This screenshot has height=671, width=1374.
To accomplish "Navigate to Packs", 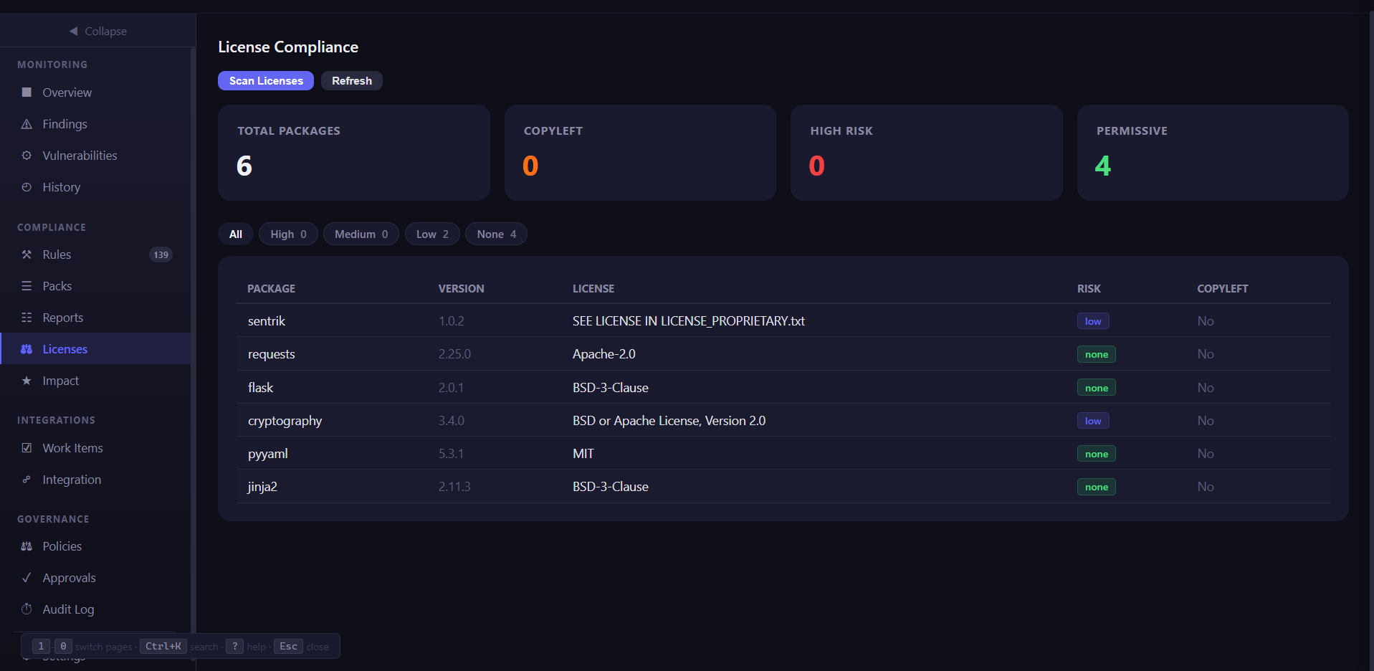I will pyautogui.click(x=95, y=286).
